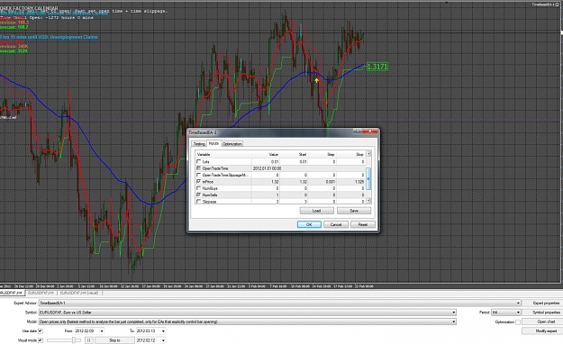Select the 1.3171 price label on chart

point(377,67)
